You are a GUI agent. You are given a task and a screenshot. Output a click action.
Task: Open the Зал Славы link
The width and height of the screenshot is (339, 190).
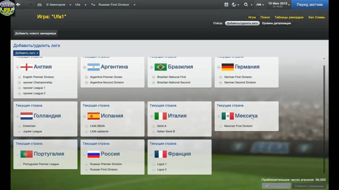316,17
